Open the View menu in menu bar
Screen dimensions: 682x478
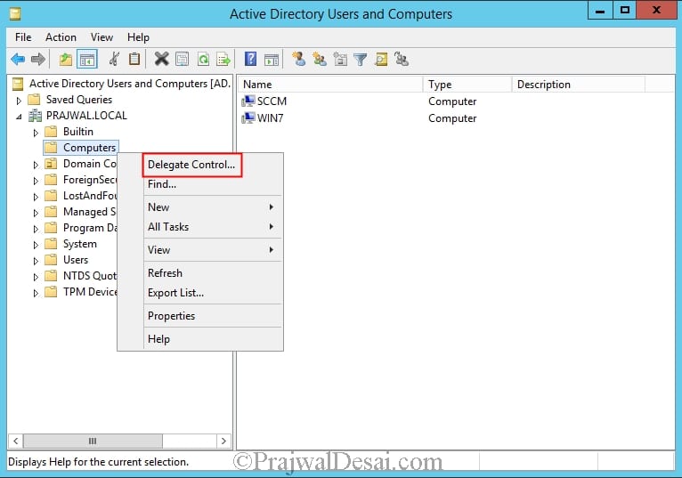click(x=101, y=37)
